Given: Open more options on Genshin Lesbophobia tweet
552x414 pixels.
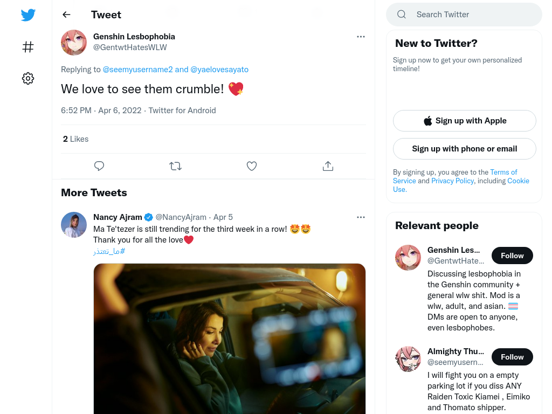Looking at the screenshot, I should [x=361, y=37].
